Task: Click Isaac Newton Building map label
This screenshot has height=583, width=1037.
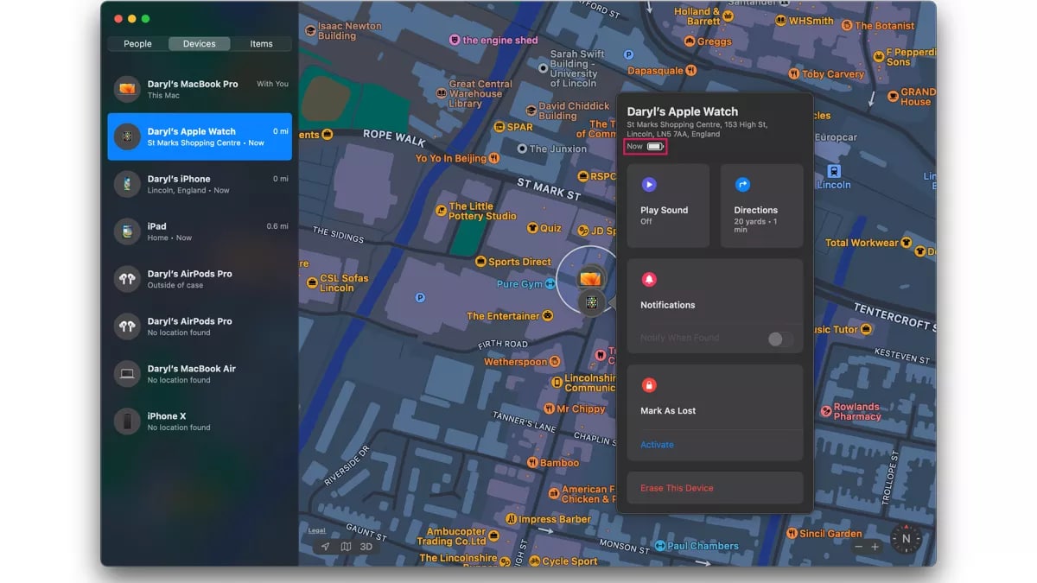Action: click(x=349, y=31)
